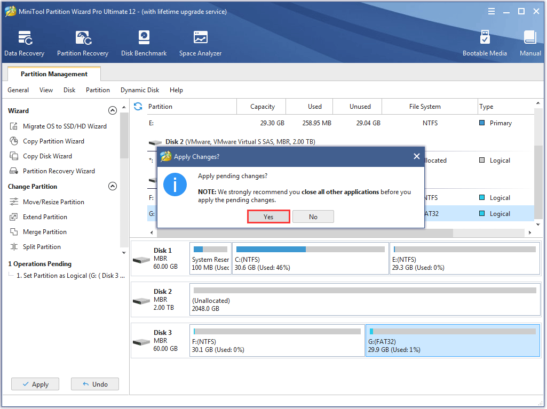Viewport: 547px width, 409px height.
Task: Confirm pending changes with Yes
Action: click(x=268, y=216)
